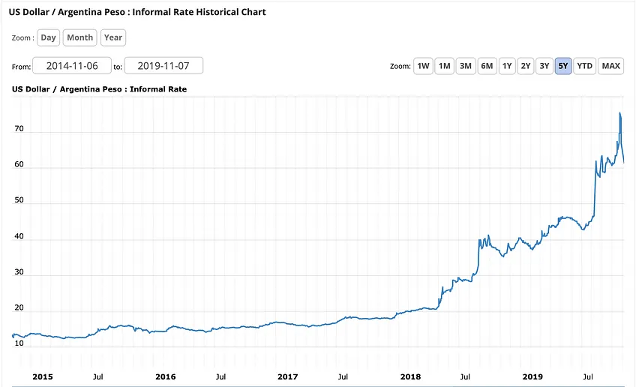The height and width of the screenshot is (387, 636).
Task: Set zoom range to 3Y
Action: [x=544, y=66]
